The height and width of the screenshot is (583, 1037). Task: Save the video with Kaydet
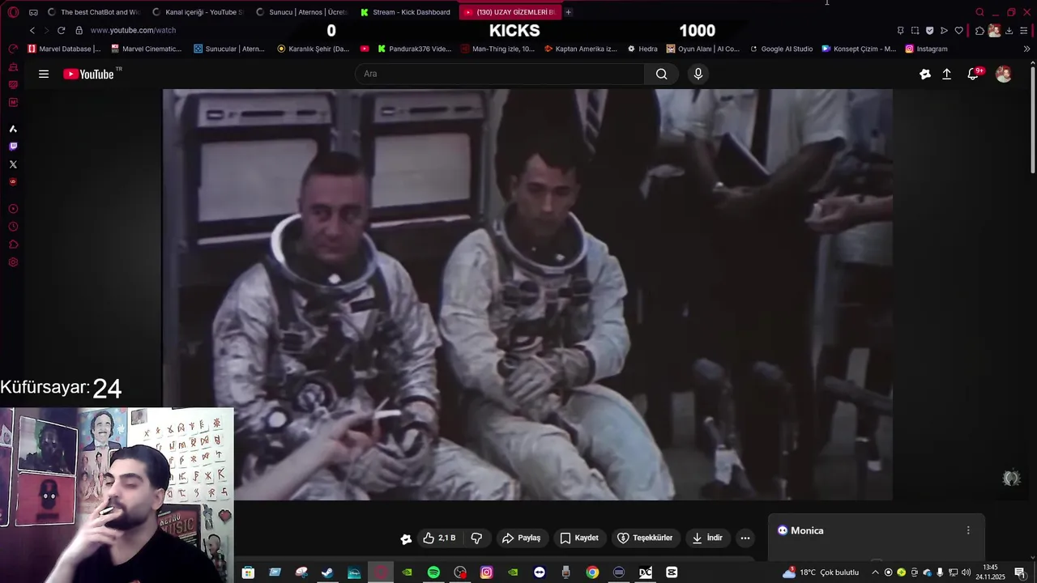[579, 538]
